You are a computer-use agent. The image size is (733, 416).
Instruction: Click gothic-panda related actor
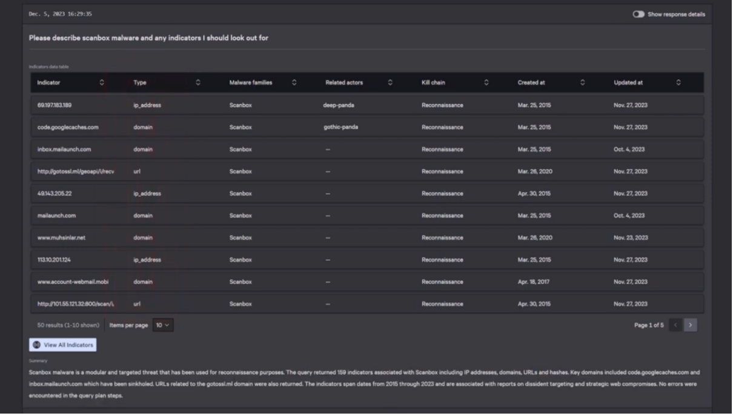[340, 127]
